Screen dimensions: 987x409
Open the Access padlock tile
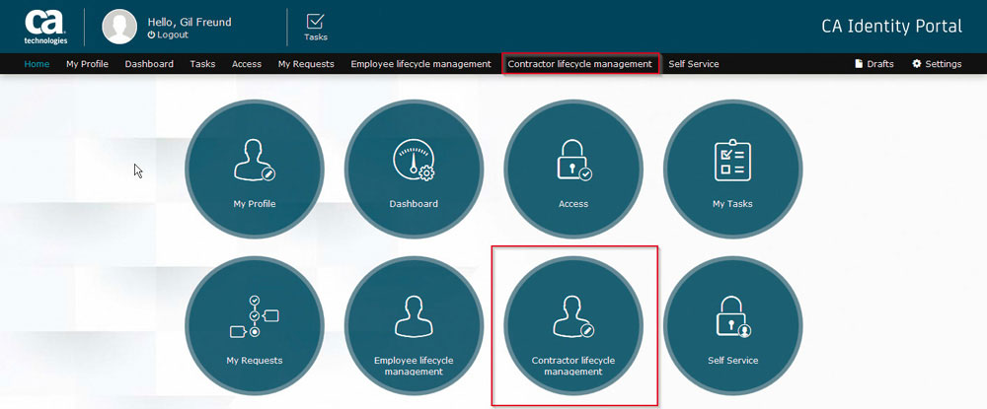(573, 170)
